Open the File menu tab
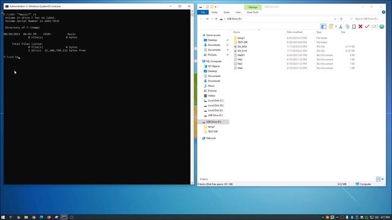This screenshot has height=220, width=392. pyautogui.click(x=203, y=12)
